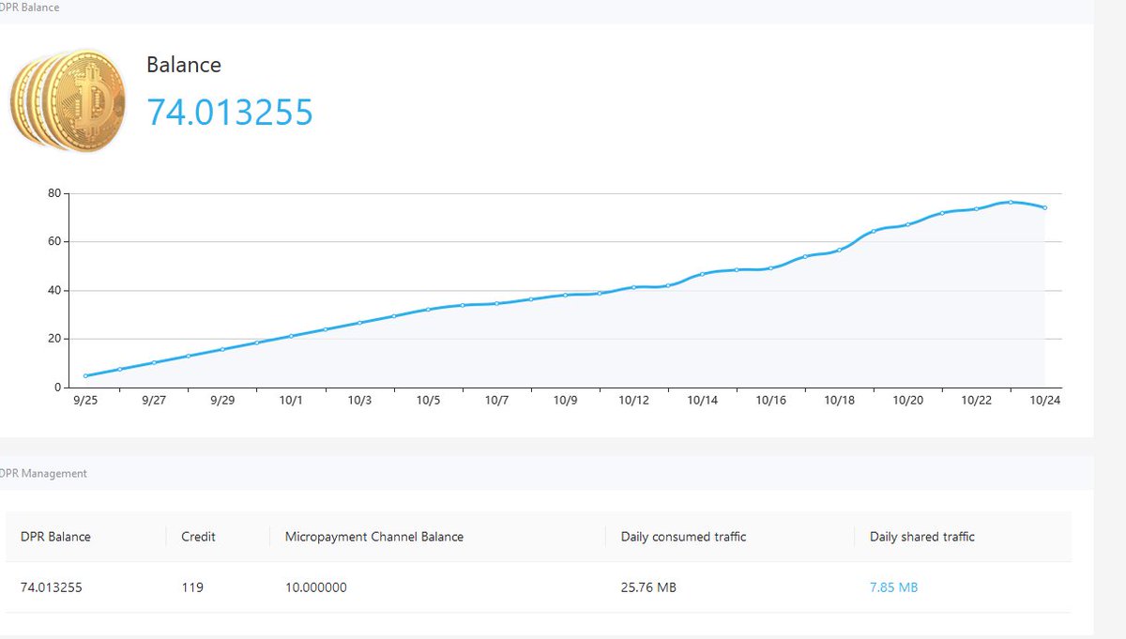Open the 7.85 MB daily shared traffic link
Viewport: 1126px width, 639px height.
click(894, 587)
